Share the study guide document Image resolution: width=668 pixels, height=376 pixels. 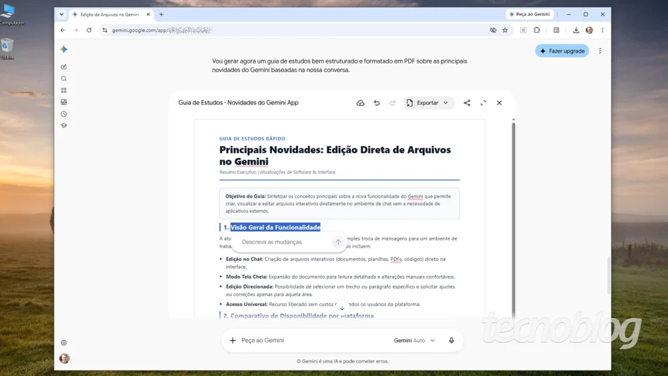point(467,103)
